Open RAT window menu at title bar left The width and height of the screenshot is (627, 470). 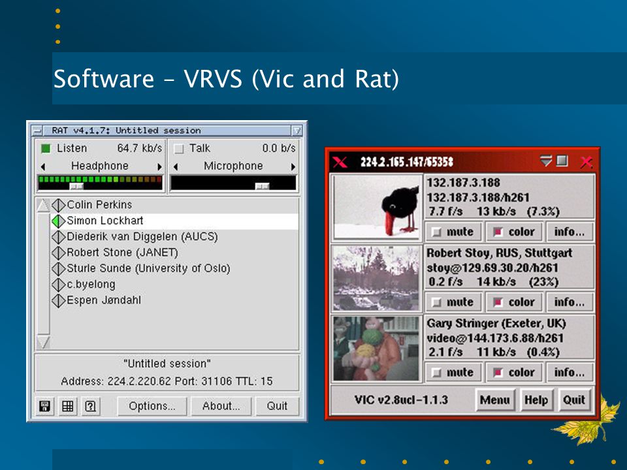(x=37, y=131)
